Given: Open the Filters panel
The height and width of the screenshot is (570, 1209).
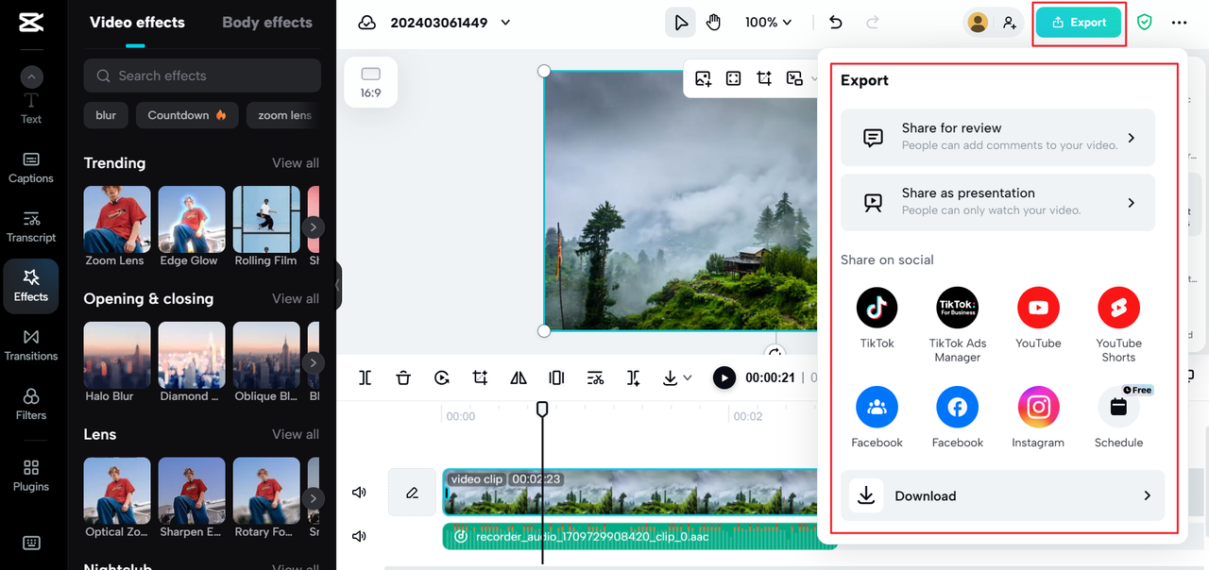Looking at the screenshot, I should [31, 405].
